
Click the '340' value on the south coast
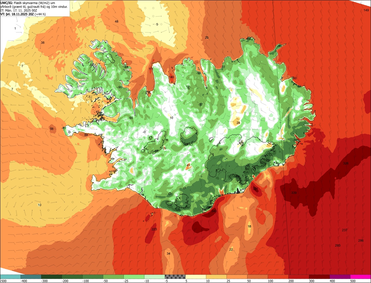coord(214,211)
